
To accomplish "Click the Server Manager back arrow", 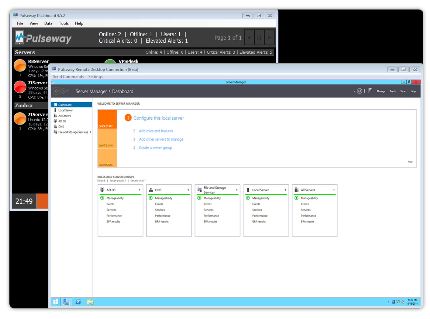I will pos(56,91).
